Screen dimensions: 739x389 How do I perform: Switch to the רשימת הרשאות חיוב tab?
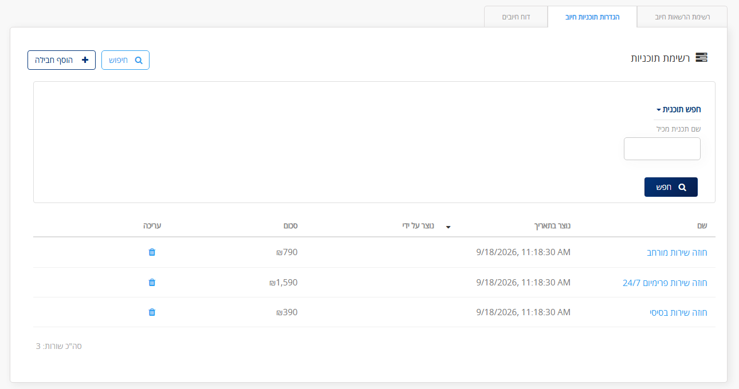tap(682, 17)
